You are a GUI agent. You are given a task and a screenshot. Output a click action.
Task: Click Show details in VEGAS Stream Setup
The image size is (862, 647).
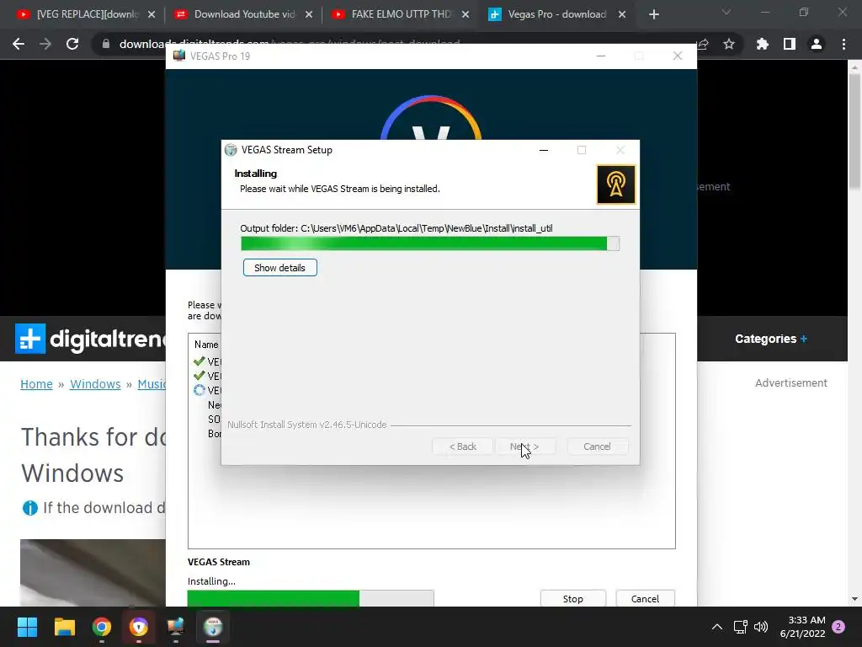pyautogui.click(x=279, y=268)
